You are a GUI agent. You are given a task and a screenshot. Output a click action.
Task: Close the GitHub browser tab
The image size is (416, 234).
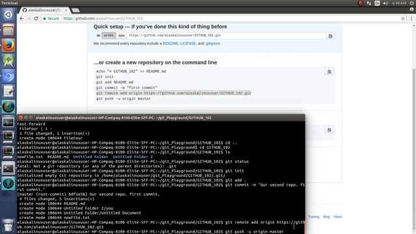(66, 10)
